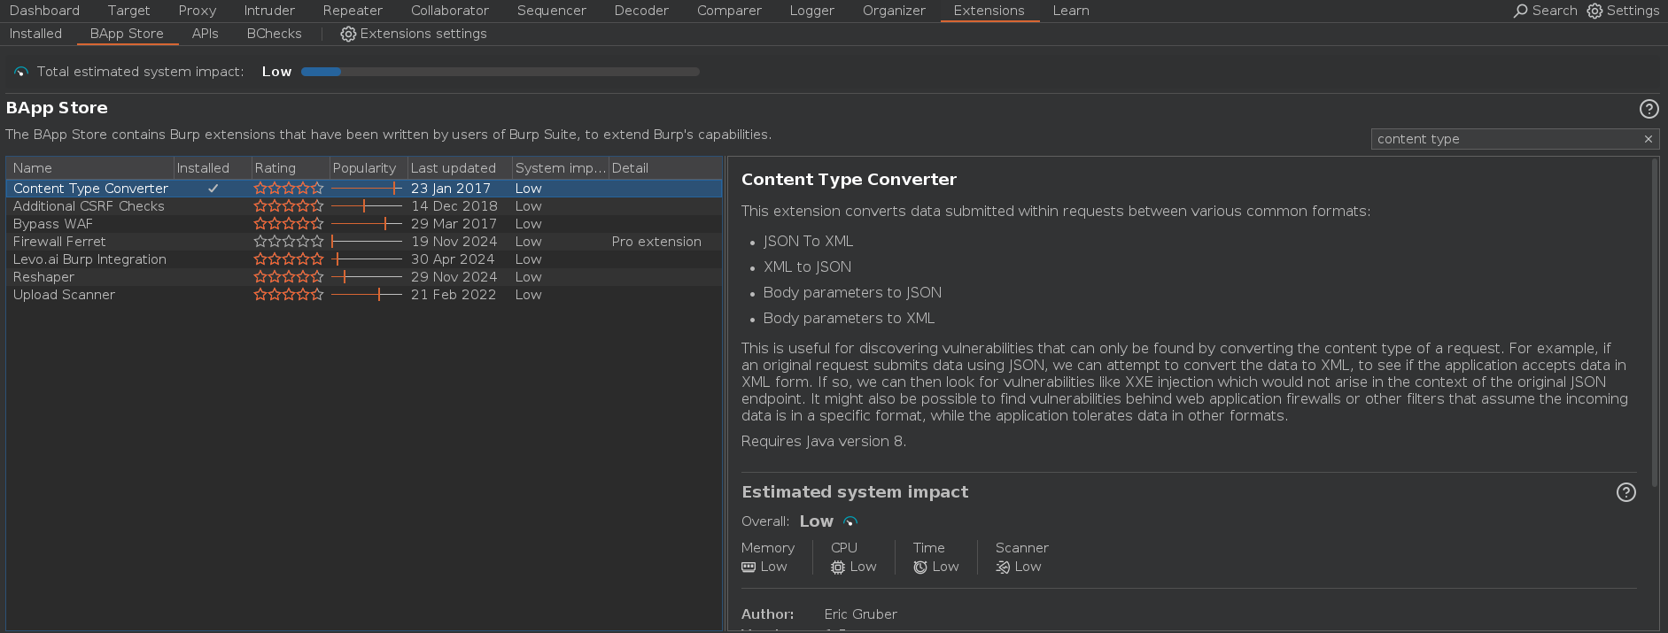Select the Bypass WAF extension
1668x633 pixels.
(x=364, y=224)
